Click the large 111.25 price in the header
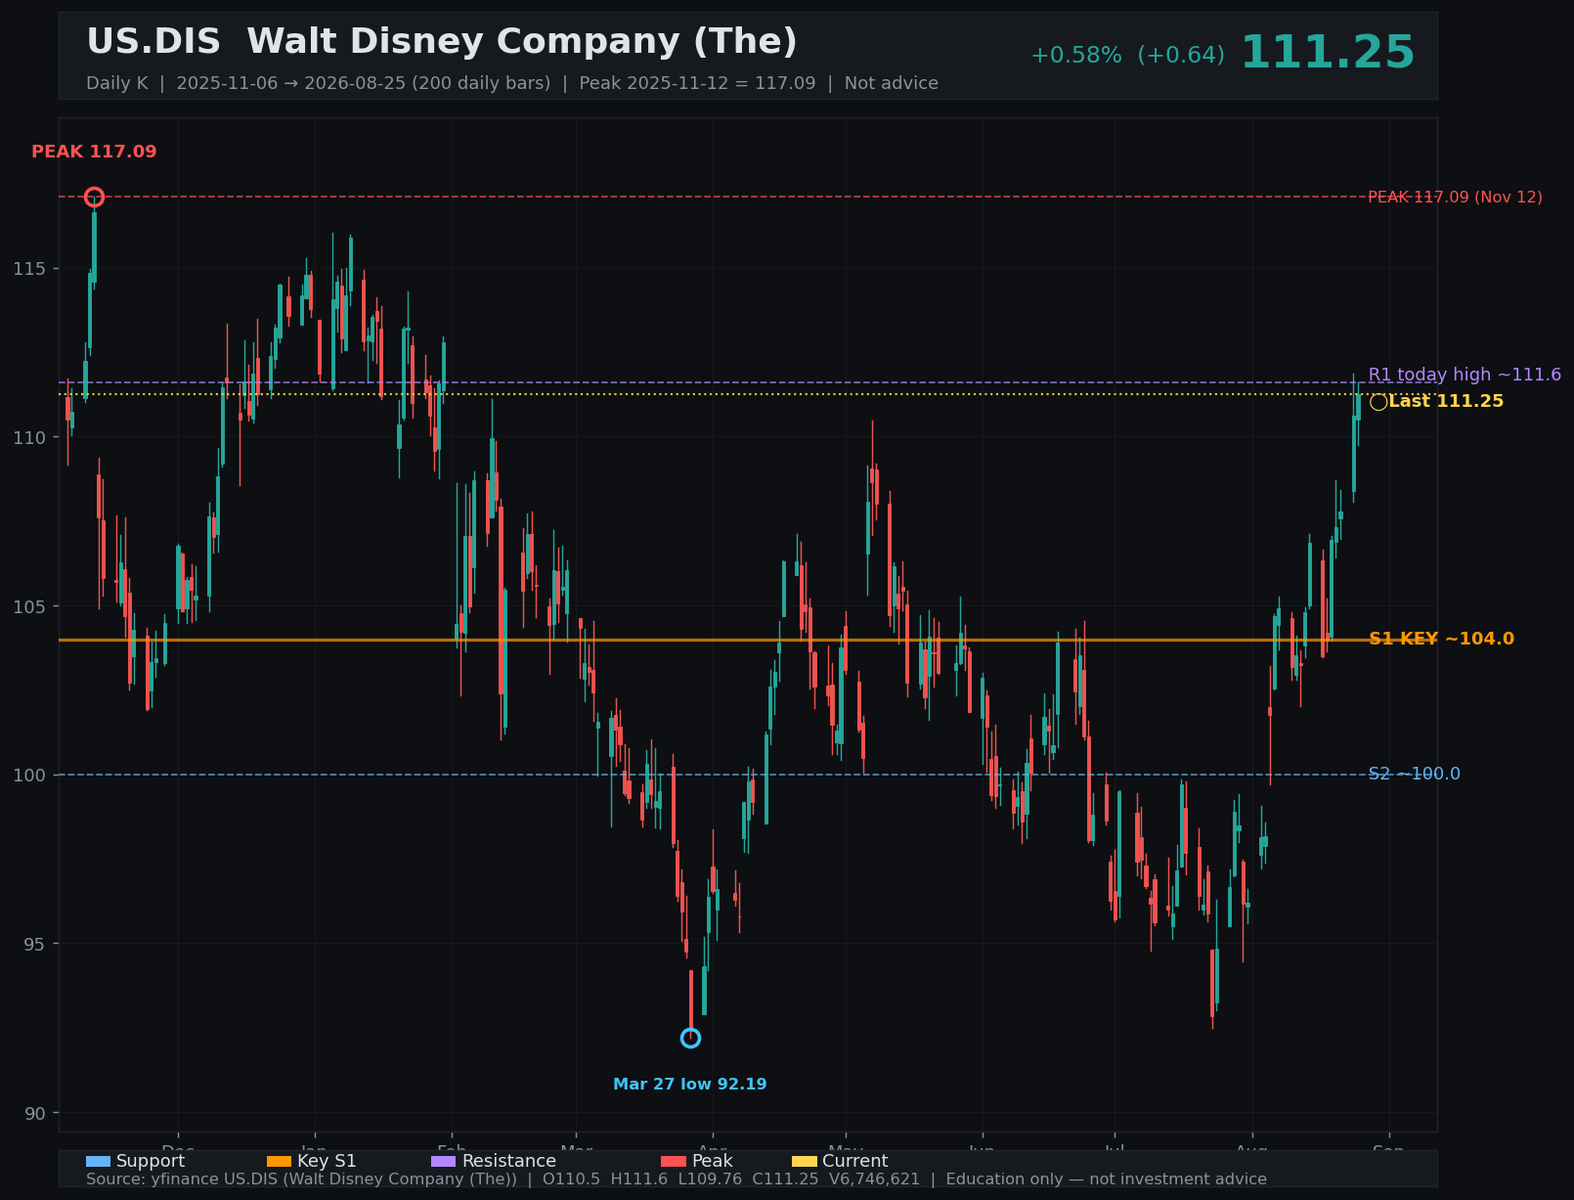Image resolution: width=1574 pixels, height=1200 pixels. (x=1328, y=53)
